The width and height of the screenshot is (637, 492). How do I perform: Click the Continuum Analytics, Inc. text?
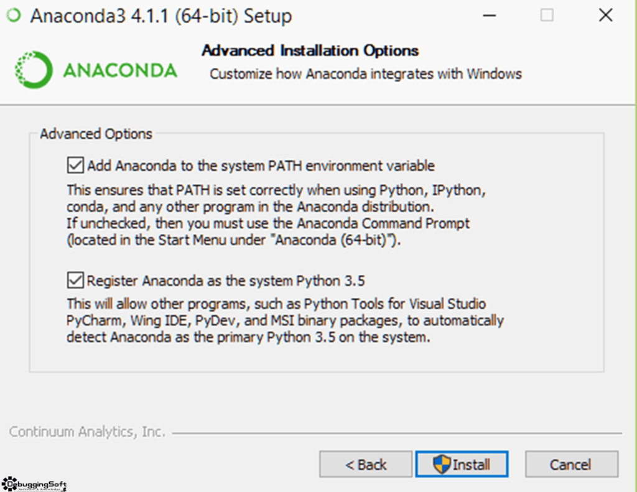pos(87,432)
